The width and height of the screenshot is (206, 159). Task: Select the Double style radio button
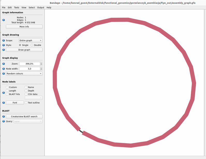pyautogui.click(x=32, y=45)
